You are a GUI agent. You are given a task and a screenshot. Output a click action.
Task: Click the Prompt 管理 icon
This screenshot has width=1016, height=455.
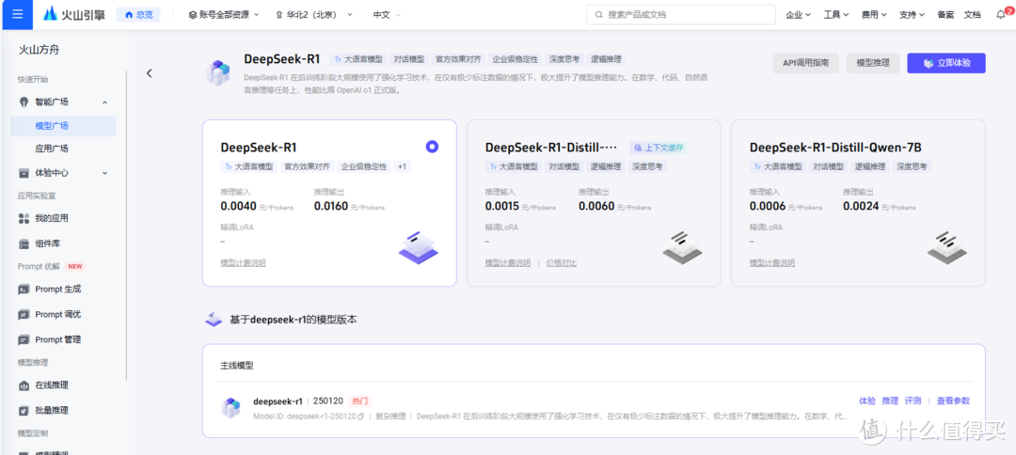(x=24, y=339)
